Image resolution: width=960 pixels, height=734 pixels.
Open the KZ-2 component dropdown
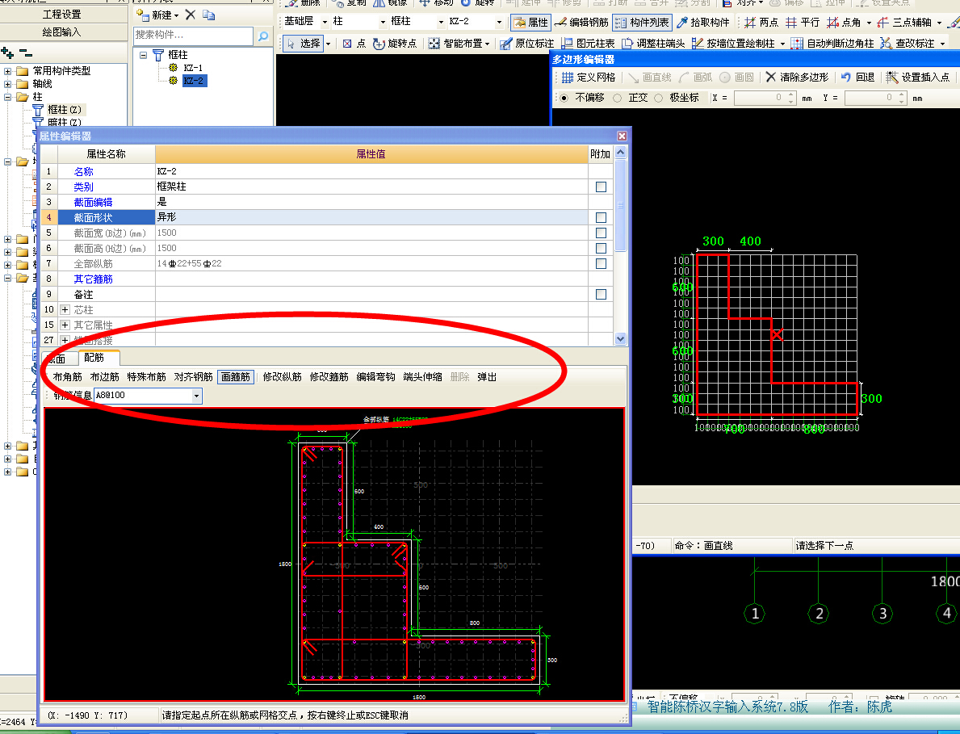[499, 22]
